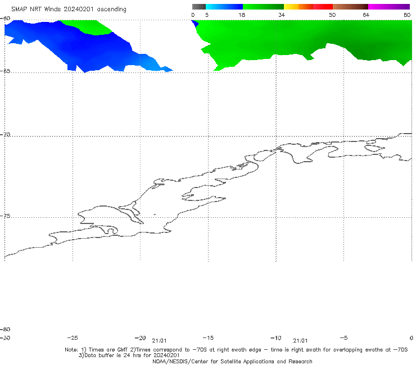The height and width of the screenshot is (365, 416).
Task: Click "3)Data buffer is 24 hrs" note
Action: [129, 355]
